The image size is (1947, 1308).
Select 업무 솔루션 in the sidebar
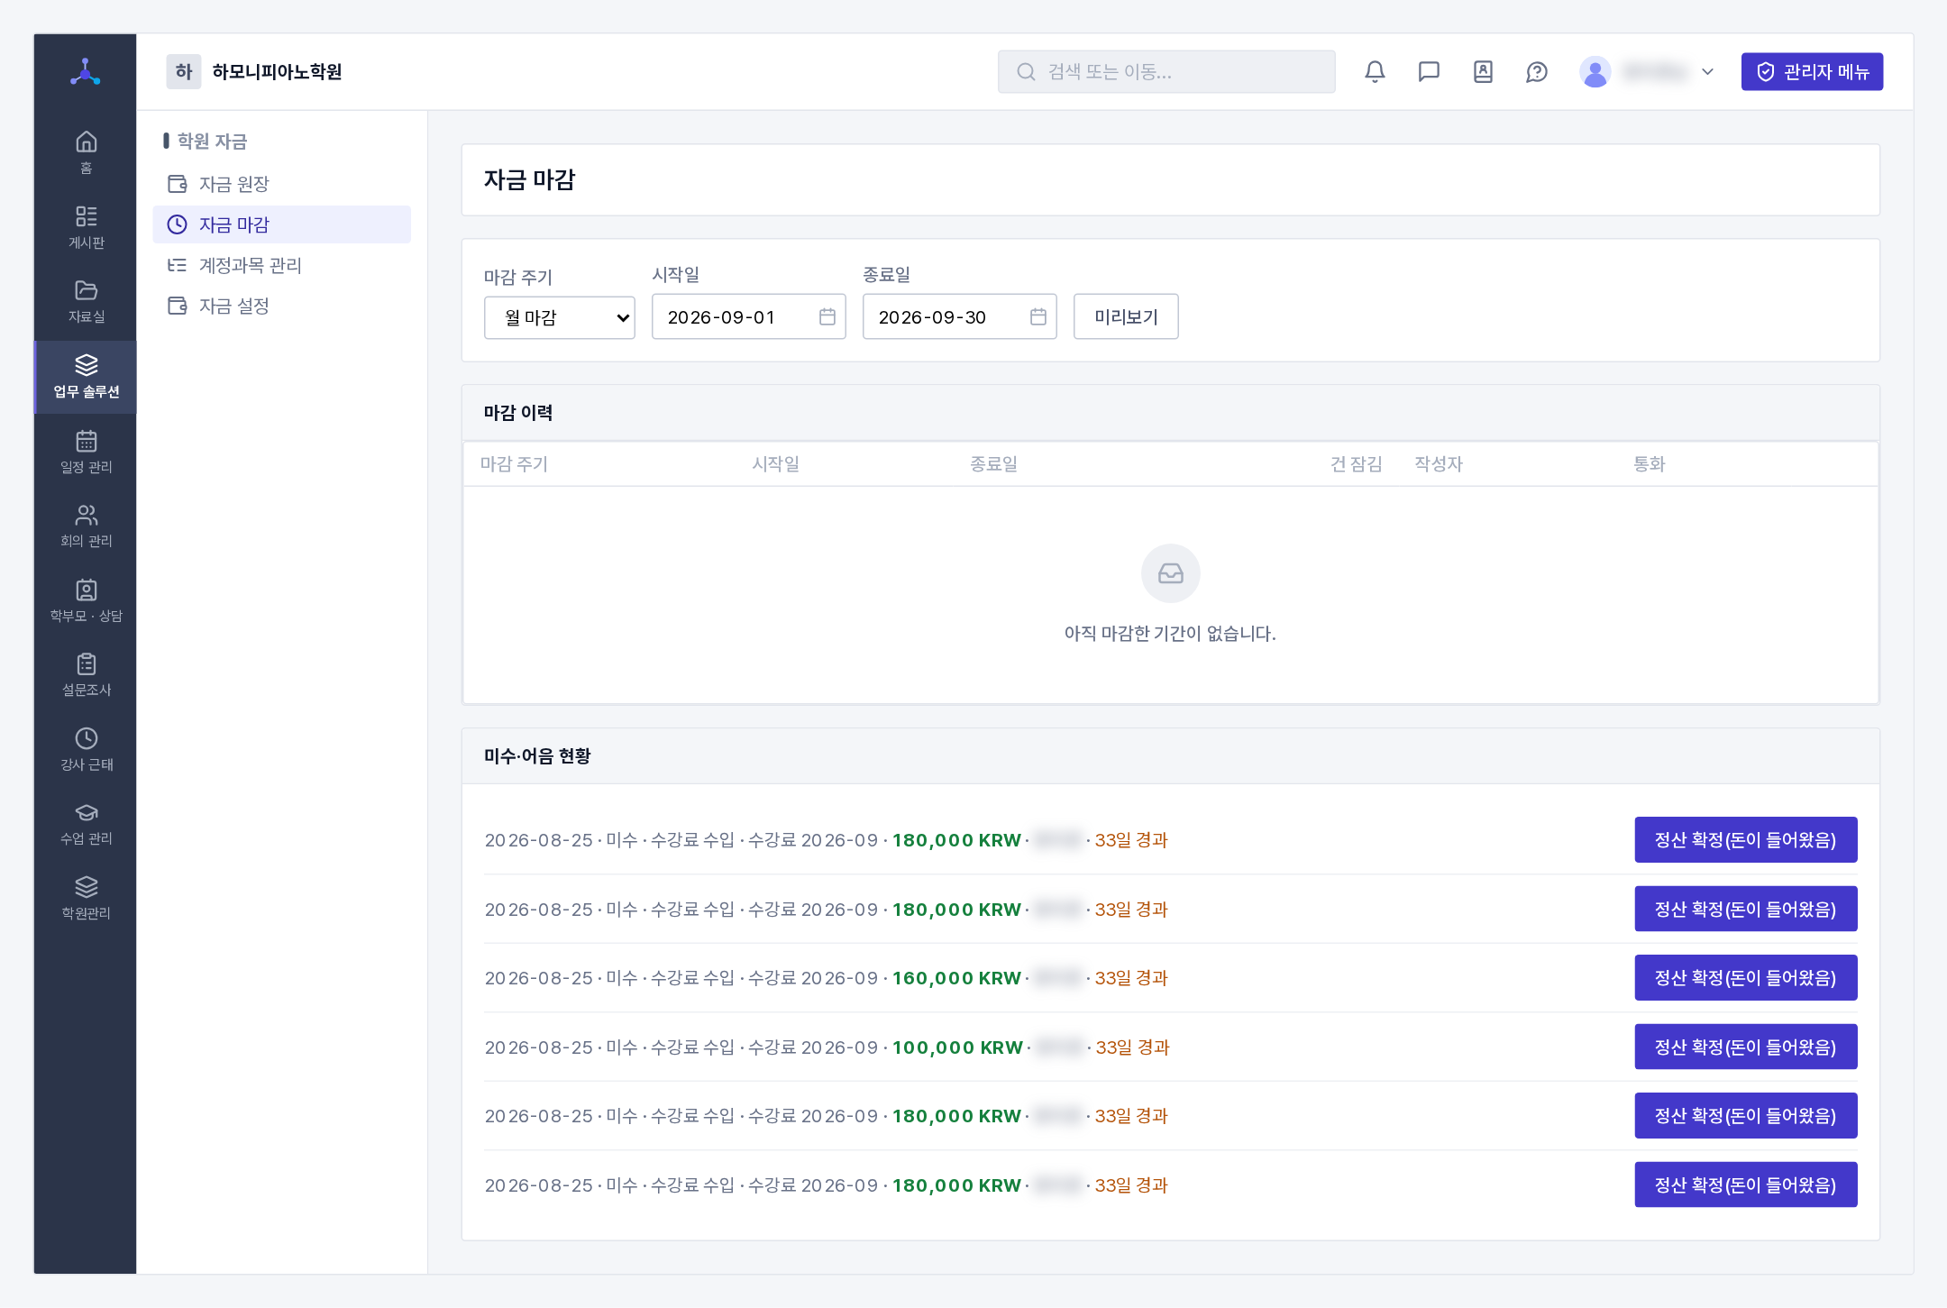(86, 377)
